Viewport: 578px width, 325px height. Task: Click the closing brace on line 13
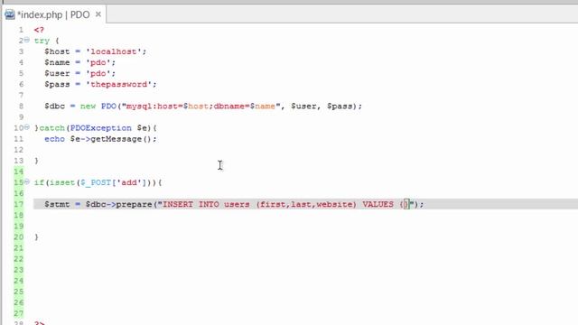click(36, 161)
